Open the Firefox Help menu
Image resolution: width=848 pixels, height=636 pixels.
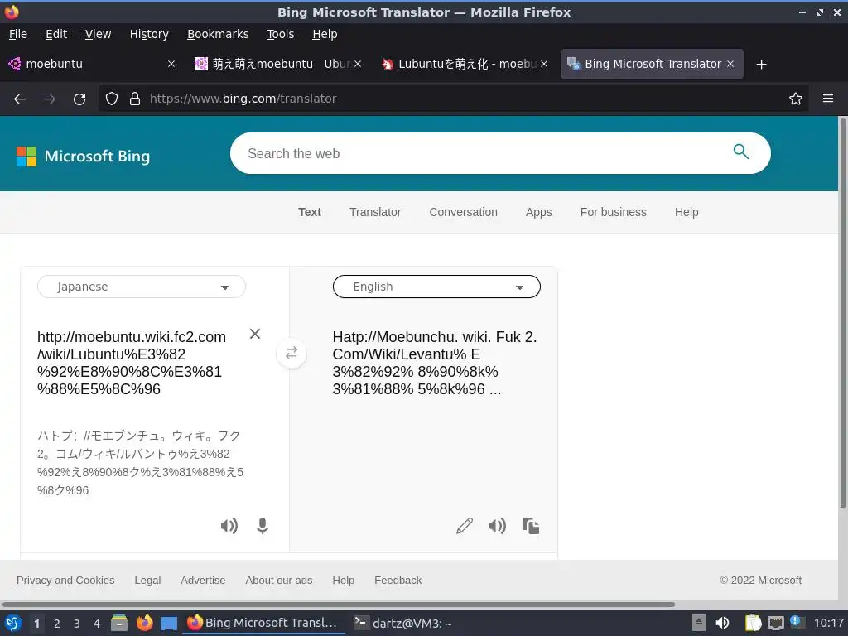click(325, 34)
